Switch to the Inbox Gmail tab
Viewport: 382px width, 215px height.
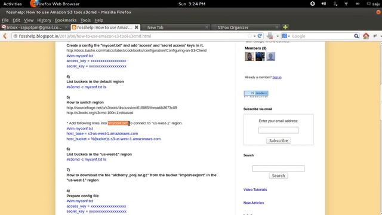35,27
